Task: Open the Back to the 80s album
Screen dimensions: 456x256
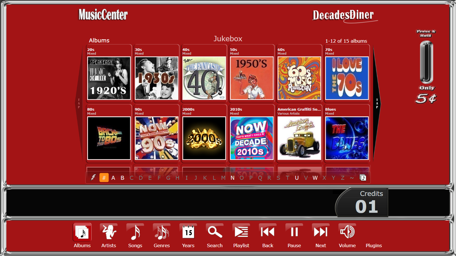Action: click(x=109, y=138)
